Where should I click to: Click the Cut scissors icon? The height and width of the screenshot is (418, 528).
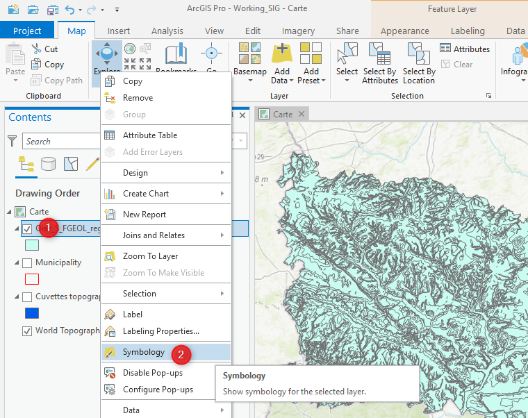[x=36, y=49]
